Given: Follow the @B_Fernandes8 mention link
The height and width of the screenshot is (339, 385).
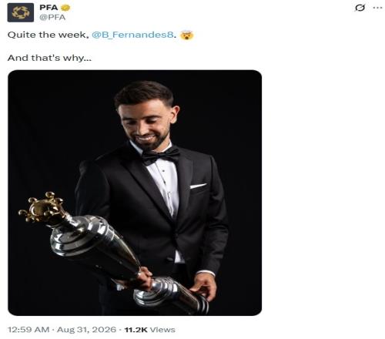Looking at the screenshot, I should point(132,35).
